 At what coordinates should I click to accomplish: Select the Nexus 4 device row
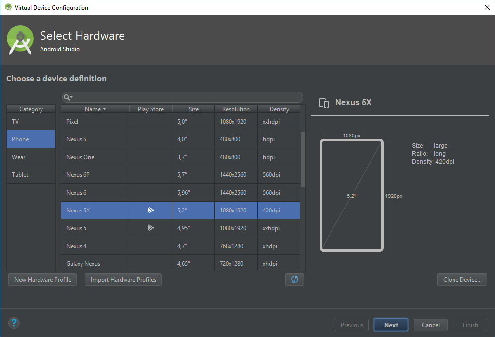(181, 246)
